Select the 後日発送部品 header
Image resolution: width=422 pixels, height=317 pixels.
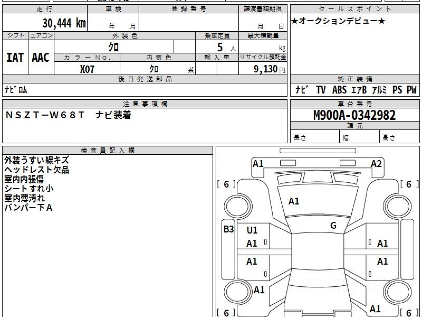(x=145, y=79)
